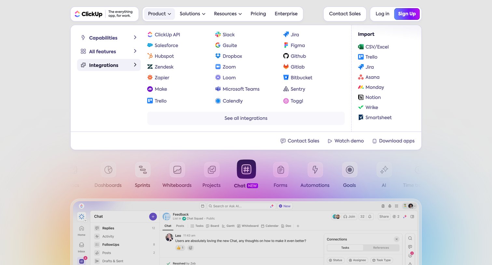Image resolution: width=492 pixels, height=265 pixels.
Task: Select the Forms feature icon
Action: pyautogui.click(x=281, y=170)
